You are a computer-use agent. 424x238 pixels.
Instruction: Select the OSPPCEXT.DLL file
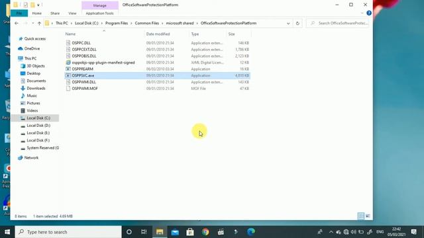[84, 50]
